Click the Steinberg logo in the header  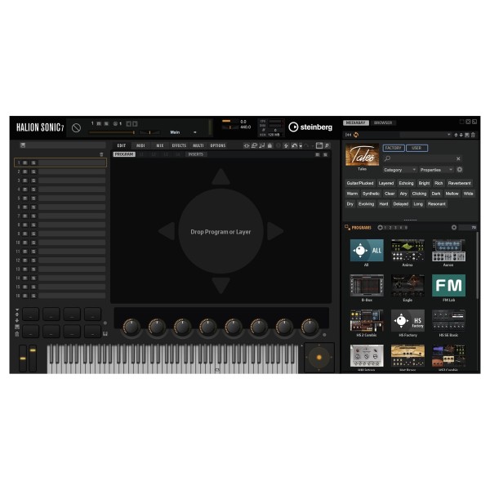pos(310,127)
